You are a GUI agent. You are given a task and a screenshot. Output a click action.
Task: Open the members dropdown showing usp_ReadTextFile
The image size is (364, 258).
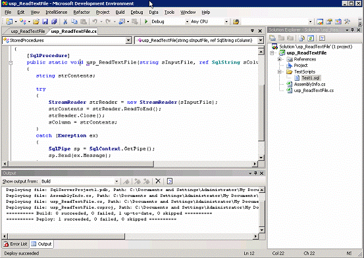[x=261, y=40]
